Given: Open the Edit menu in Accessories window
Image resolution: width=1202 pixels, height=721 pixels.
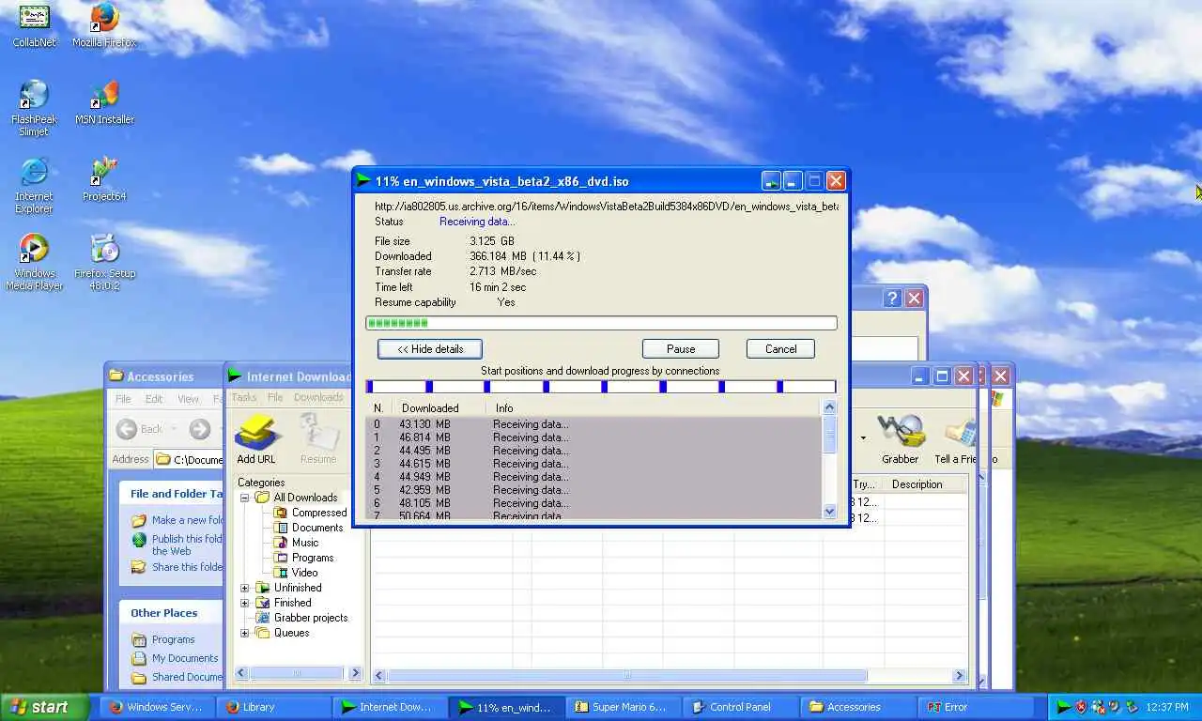Looking at the screenshot, I should (x=154, y=399).
